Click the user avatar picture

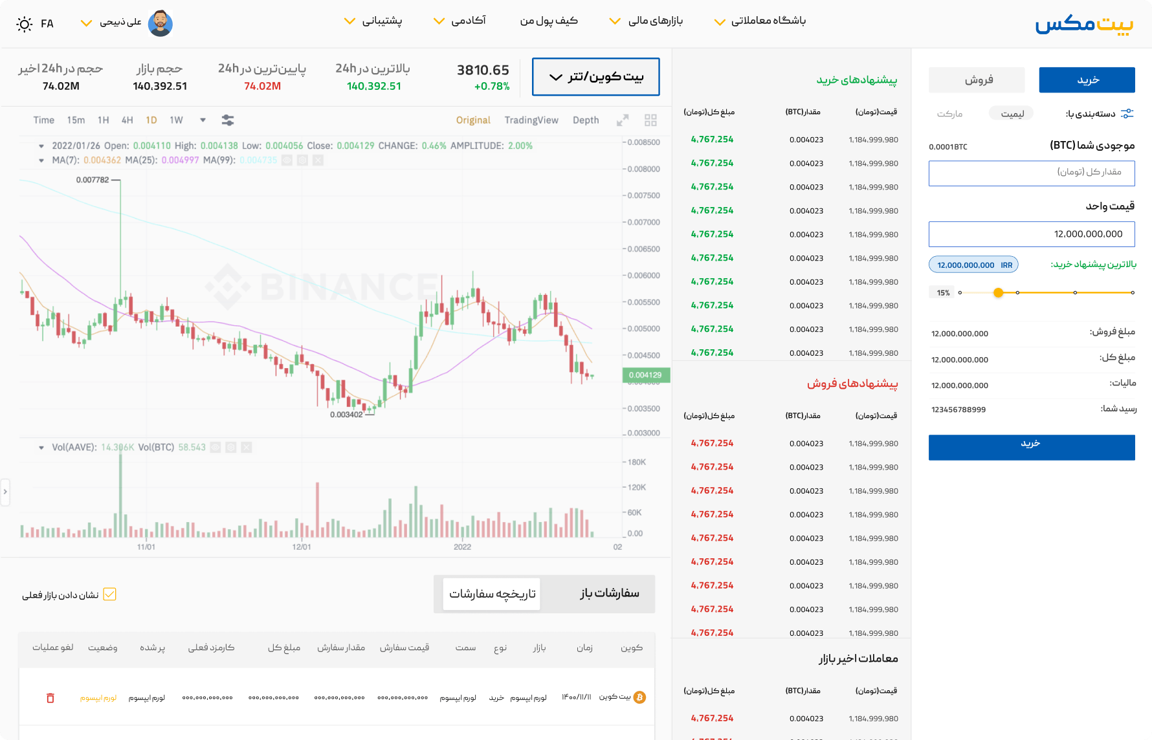160,23
